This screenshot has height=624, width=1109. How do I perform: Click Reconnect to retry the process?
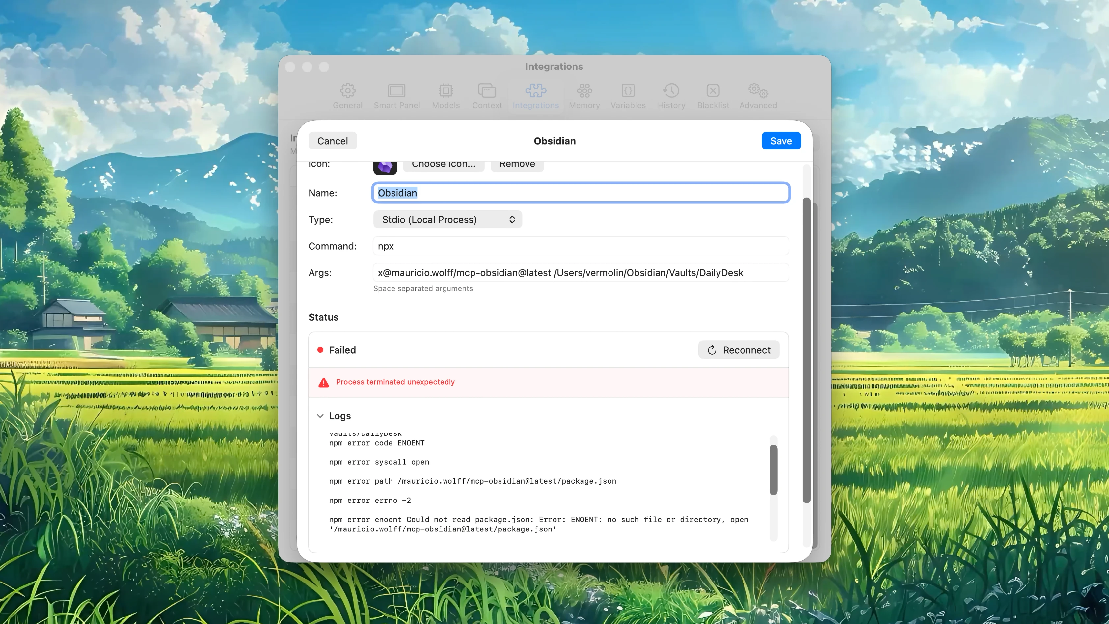pyautogui.click(x=738, y=350)
